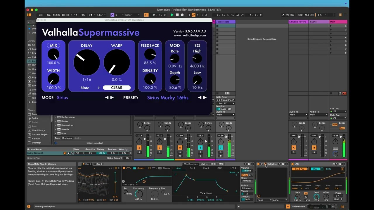Arm the Arrangement Record button
This screenshot has width=374, height=210.
(182, 15)
